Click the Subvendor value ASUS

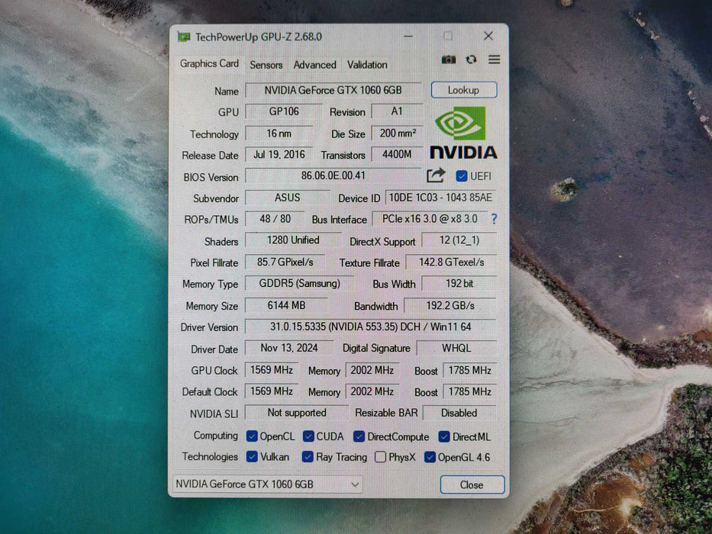tap(288, 198)
